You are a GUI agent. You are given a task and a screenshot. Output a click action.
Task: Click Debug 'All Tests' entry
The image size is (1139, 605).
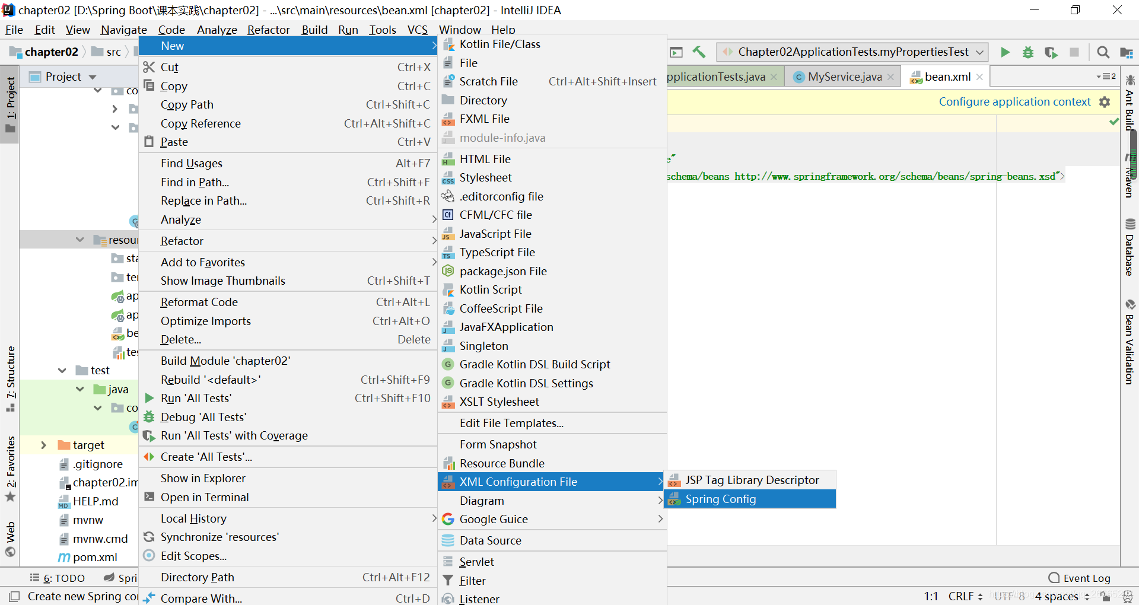point(288,417)
